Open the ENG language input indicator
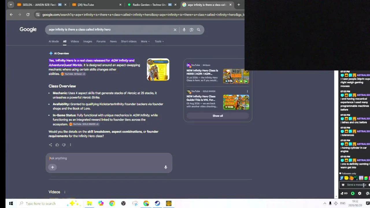 (x=343, y=203)
